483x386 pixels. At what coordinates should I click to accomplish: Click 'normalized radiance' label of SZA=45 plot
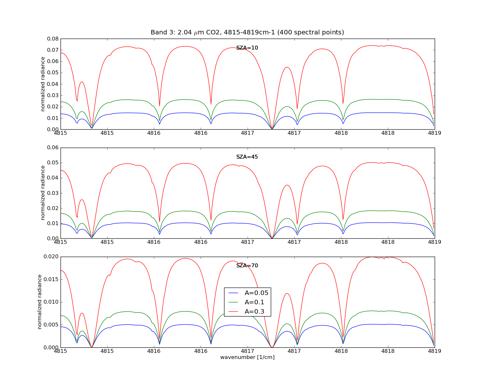pos(43,193)
